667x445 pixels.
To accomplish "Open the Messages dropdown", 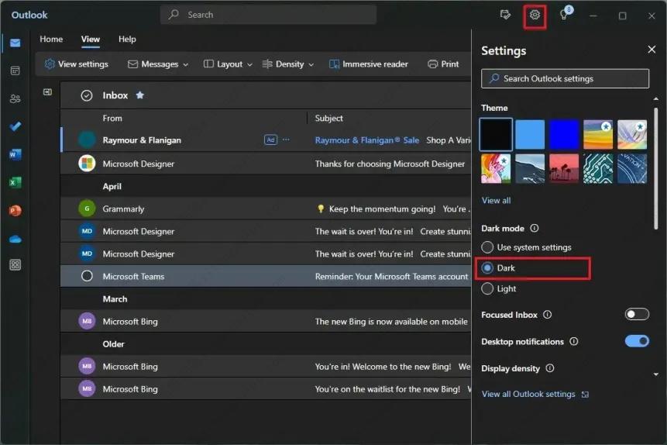I will [158, 64].
